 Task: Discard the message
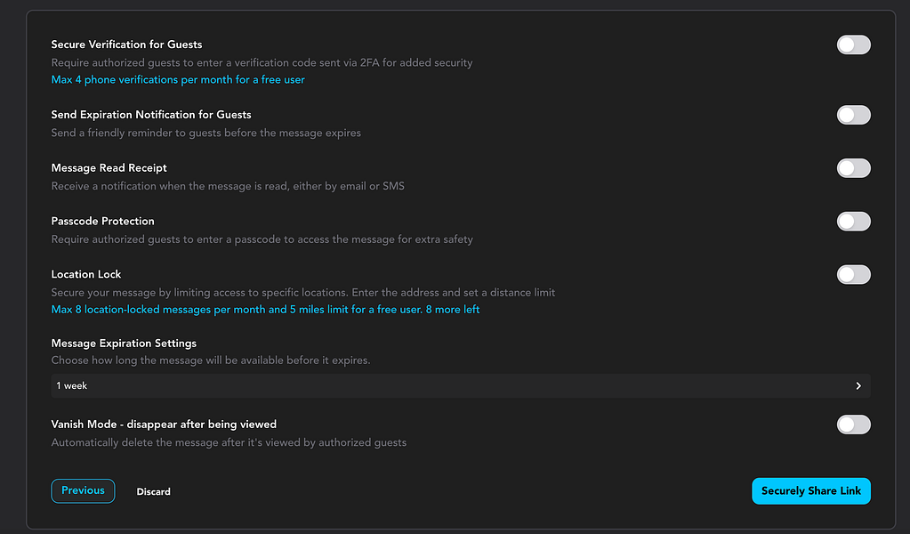tap(153, 491)
